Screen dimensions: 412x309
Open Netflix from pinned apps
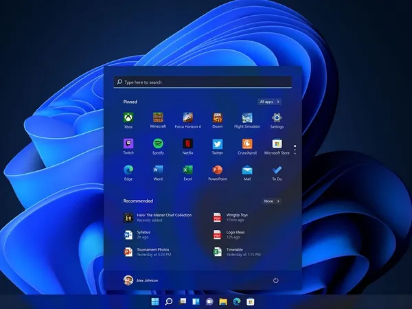(187, 144)
